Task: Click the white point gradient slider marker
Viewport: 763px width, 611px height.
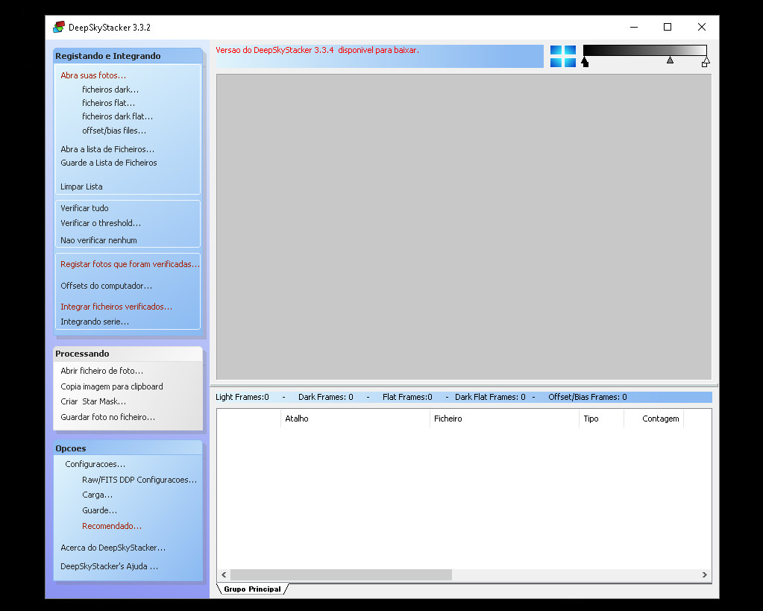Action: pyautogui.click(x=706, y=62)
